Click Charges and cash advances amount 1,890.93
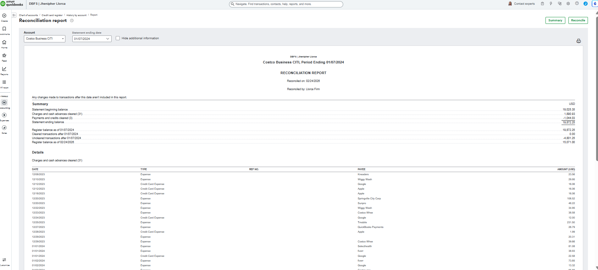The image size is (598, 270). [569, 114]
